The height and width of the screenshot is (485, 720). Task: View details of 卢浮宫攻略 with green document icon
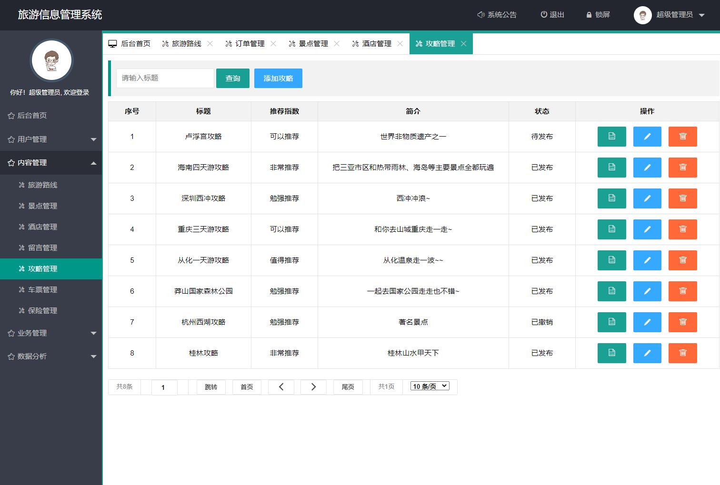pos(611,137)
